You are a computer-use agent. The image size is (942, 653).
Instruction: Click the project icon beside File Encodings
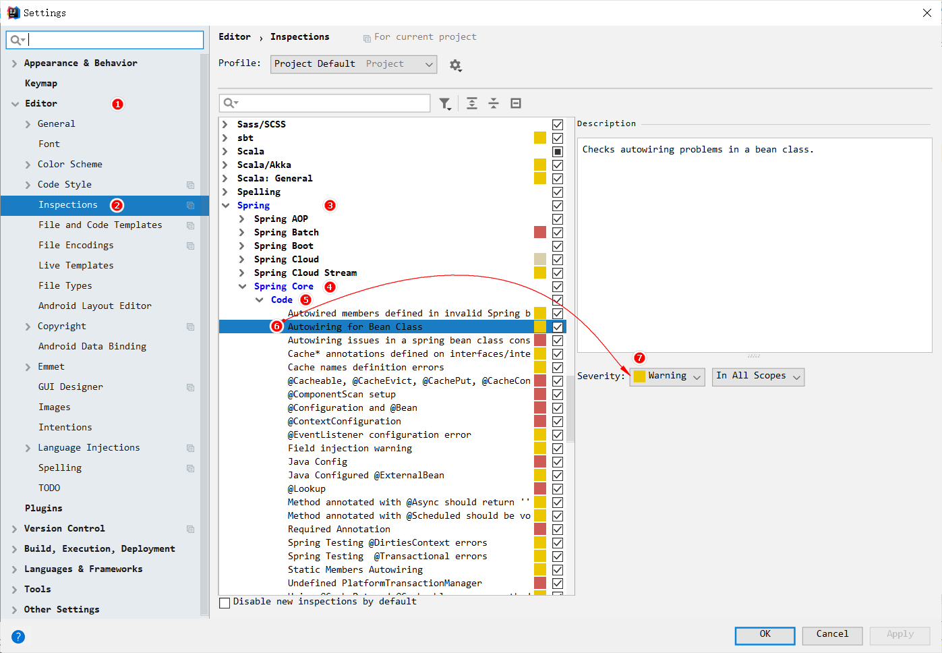[190, 246]
